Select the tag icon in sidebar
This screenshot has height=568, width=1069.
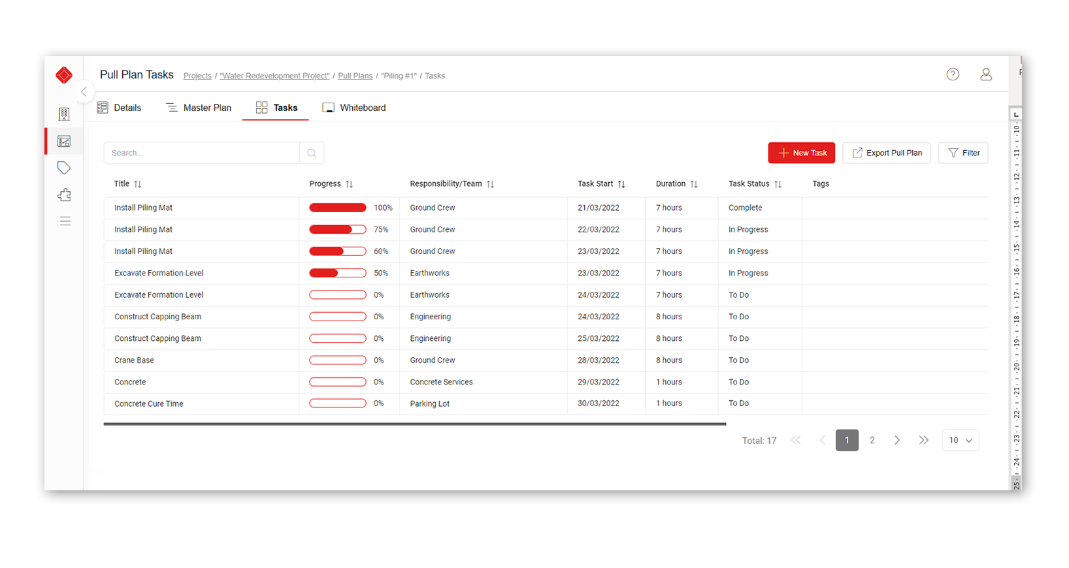pos(64,168)
